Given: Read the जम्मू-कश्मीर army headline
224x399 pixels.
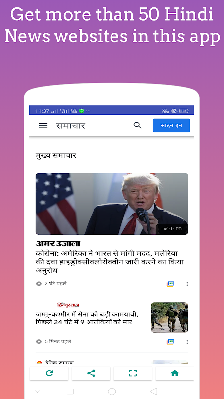Looking at the screenshot, I should coord(87,318).
